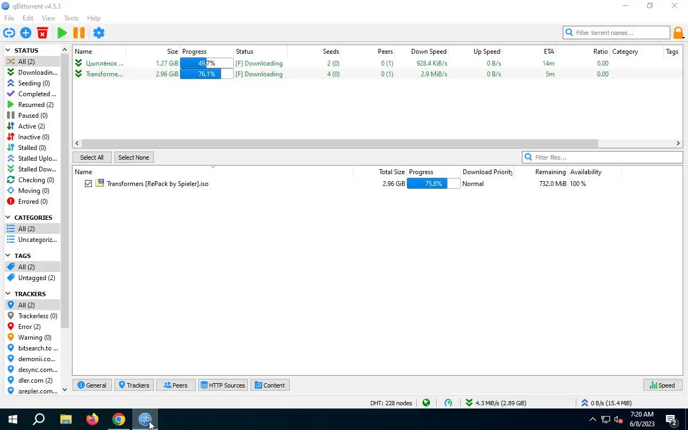Open the Download Priority cell showing Normal
688x430 pixels.
[487, 184]
